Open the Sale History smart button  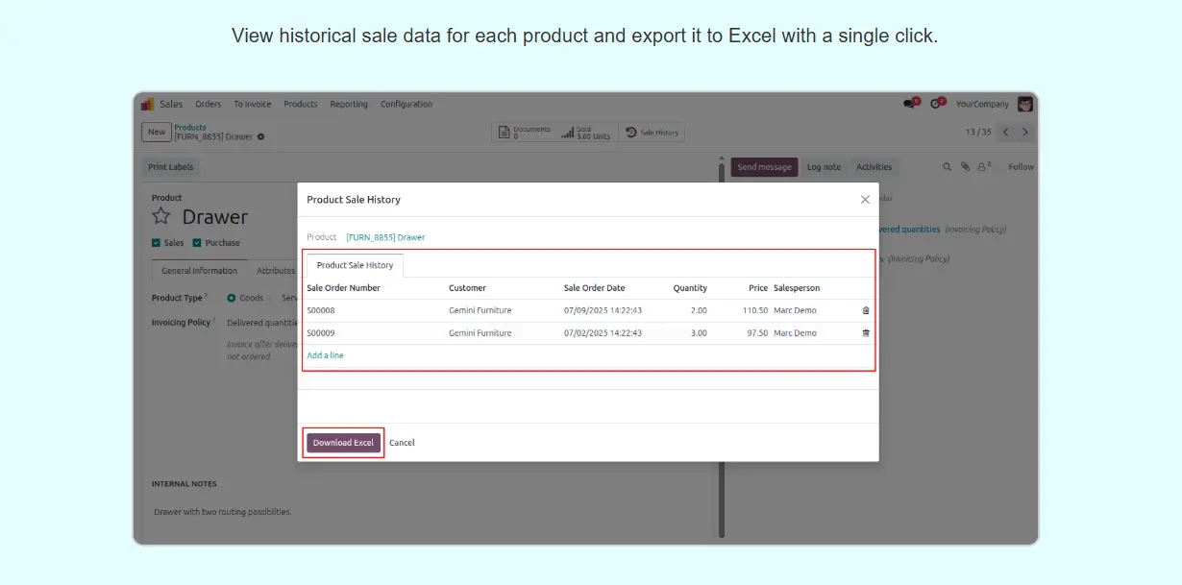[x=652, y=133]
